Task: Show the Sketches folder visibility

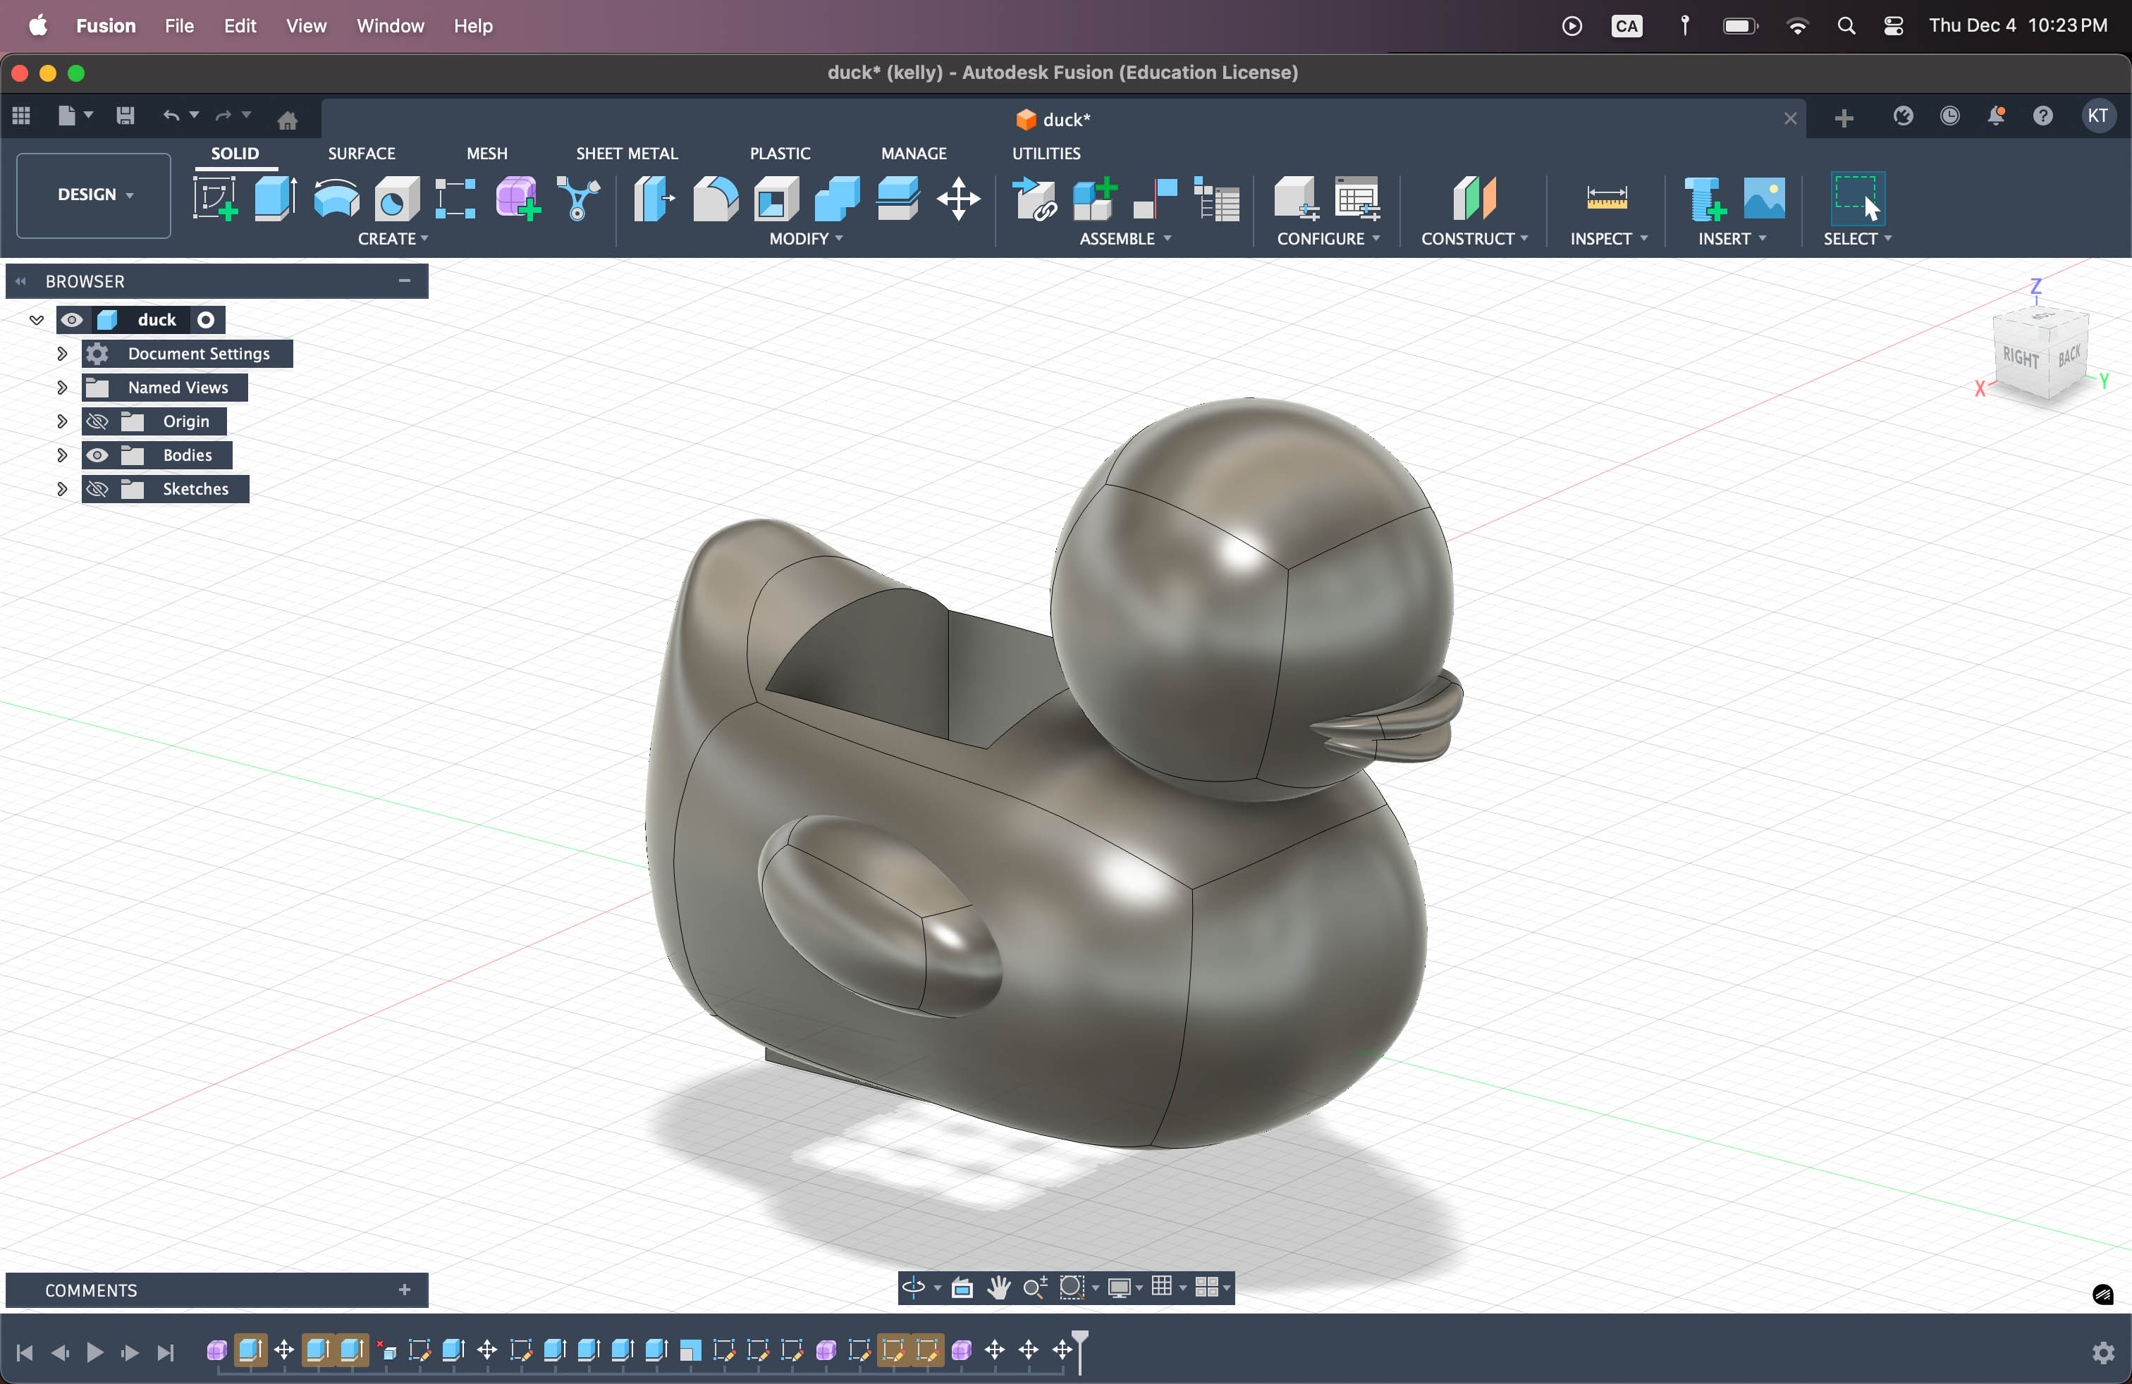Action: tap(97, 489)
